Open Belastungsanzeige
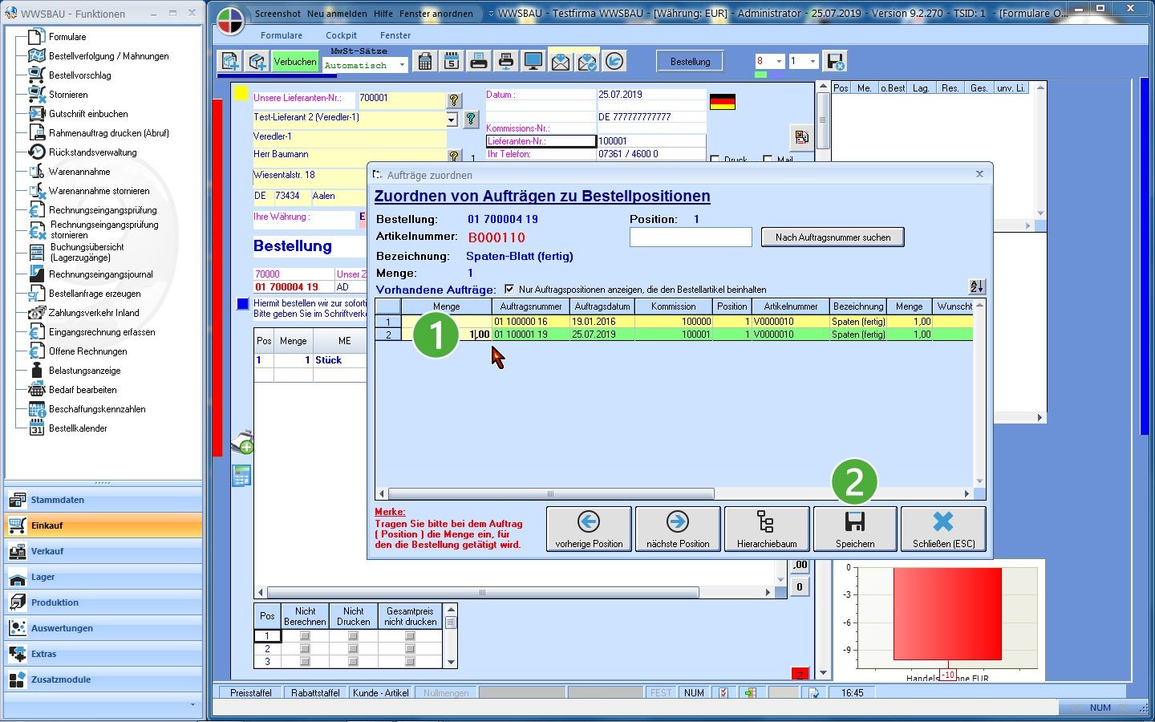 coord(84,371)
